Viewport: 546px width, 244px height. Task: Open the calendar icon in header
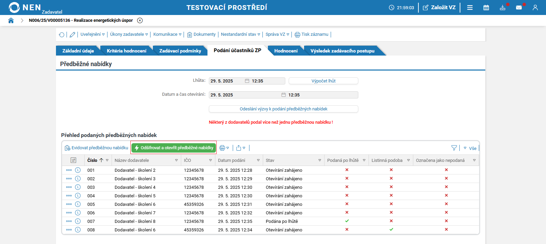tap(486, 7)
